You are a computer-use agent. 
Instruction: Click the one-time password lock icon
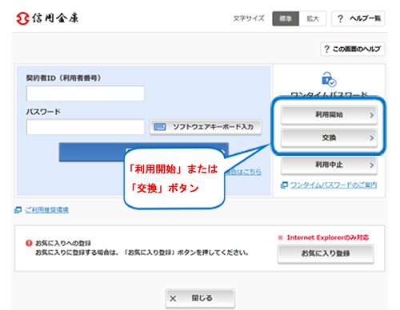coord(329,79)
